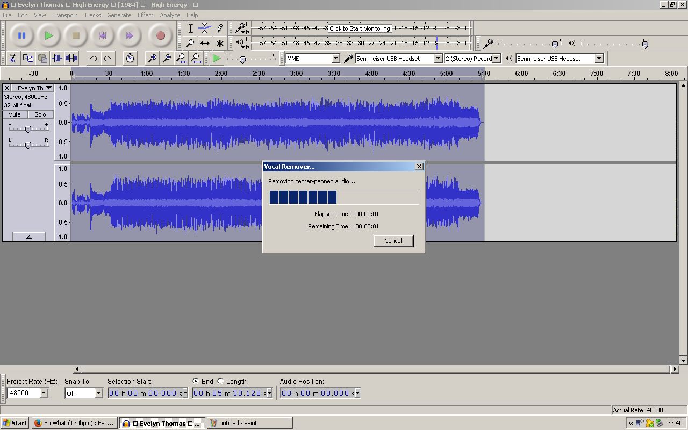
Task: Select the Length radio button
Action: click(x=220, y=381)
